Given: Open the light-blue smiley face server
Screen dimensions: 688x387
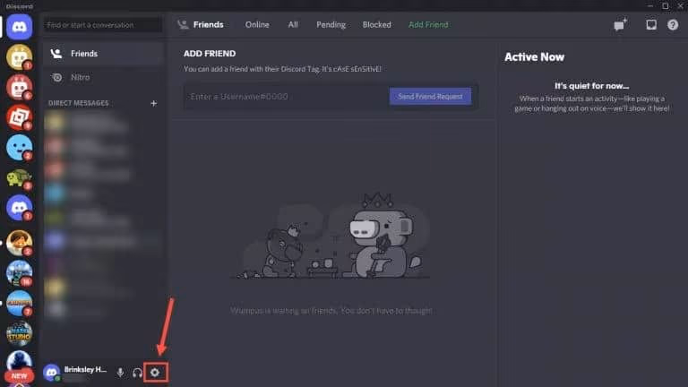Looking at the screenshot, I should pyautogui.click(x=20, y=148).
